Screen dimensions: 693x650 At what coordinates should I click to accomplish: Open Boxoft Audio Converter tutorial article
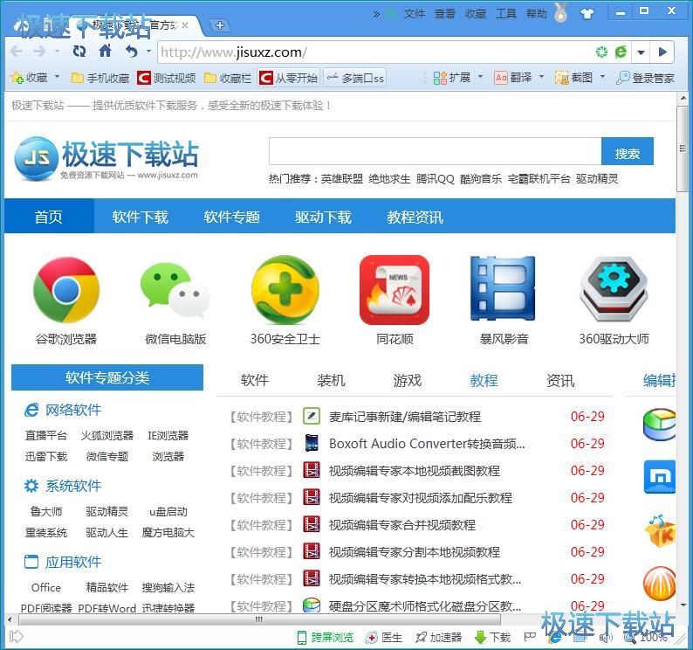427,443
